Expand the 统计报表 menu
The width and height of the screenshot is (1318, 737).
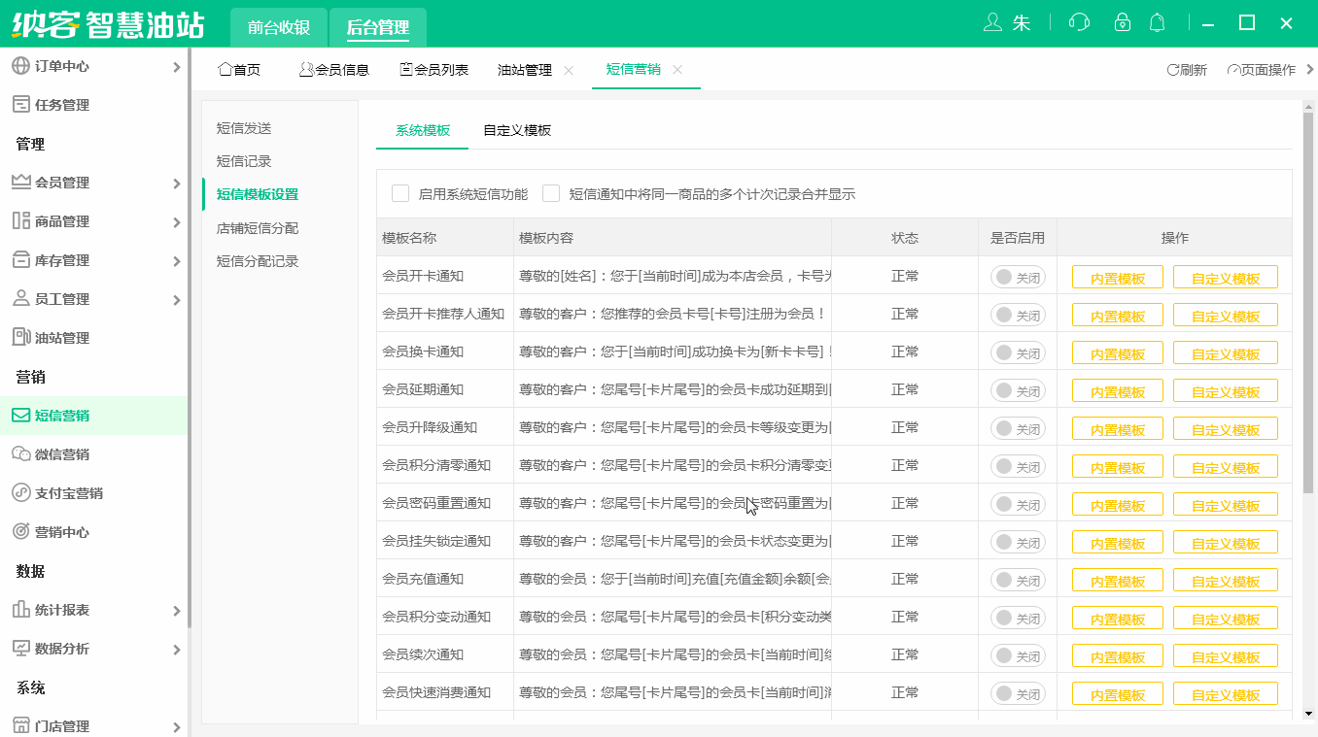(19, 610)
